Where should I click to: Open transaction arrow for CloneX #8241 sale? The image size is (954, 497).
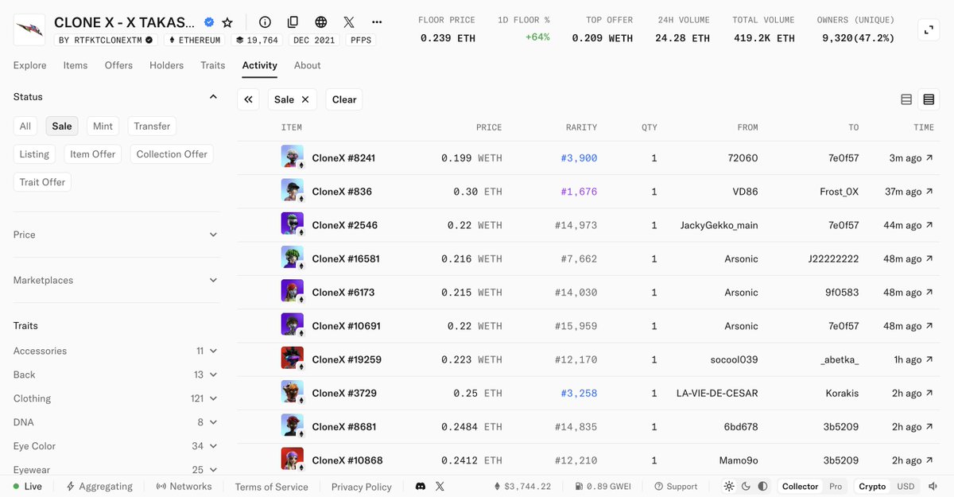click(x=929, y=158)
